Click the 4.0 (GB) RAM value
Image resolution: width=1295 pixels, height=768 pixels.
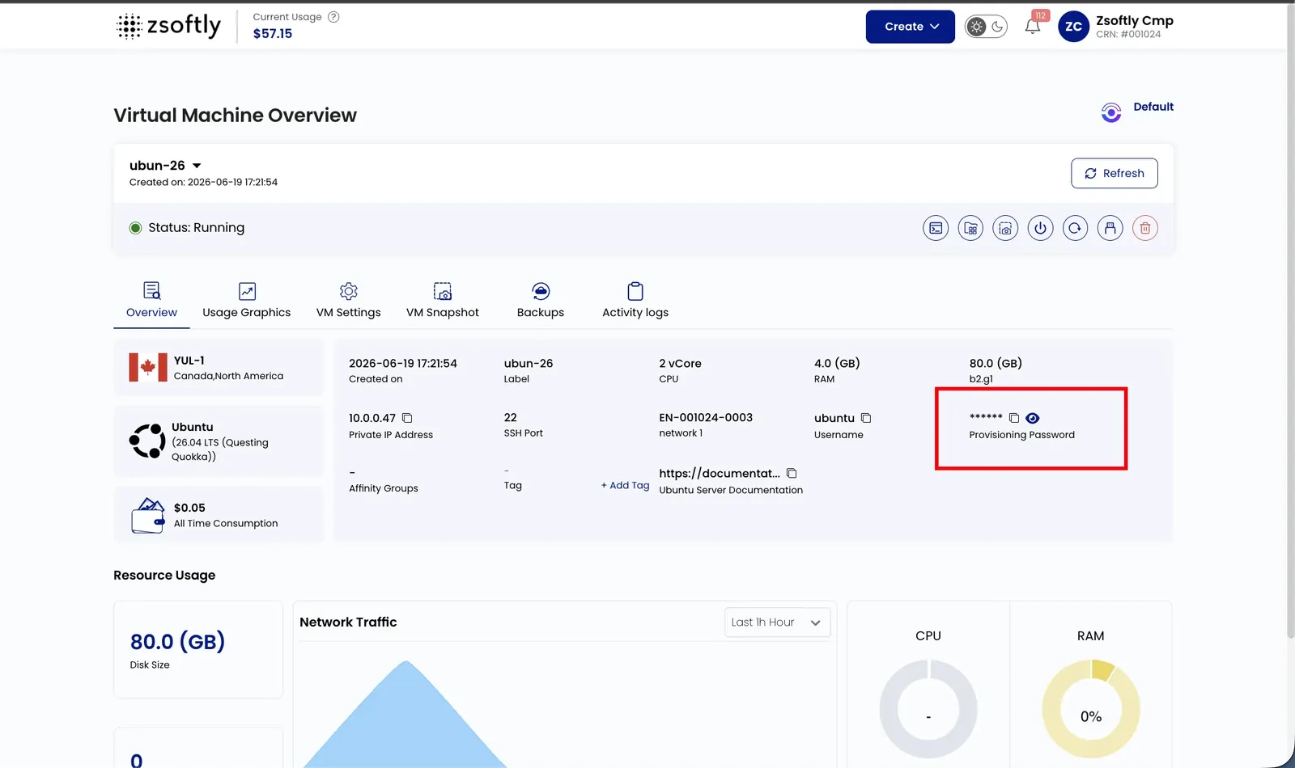[x=837, y=364]
